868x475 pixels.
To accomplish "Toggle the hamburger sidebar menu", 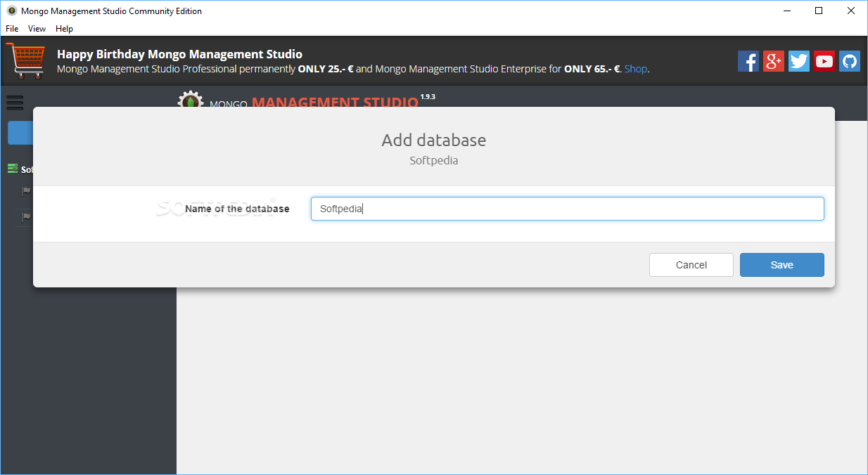I will (15, 103).
